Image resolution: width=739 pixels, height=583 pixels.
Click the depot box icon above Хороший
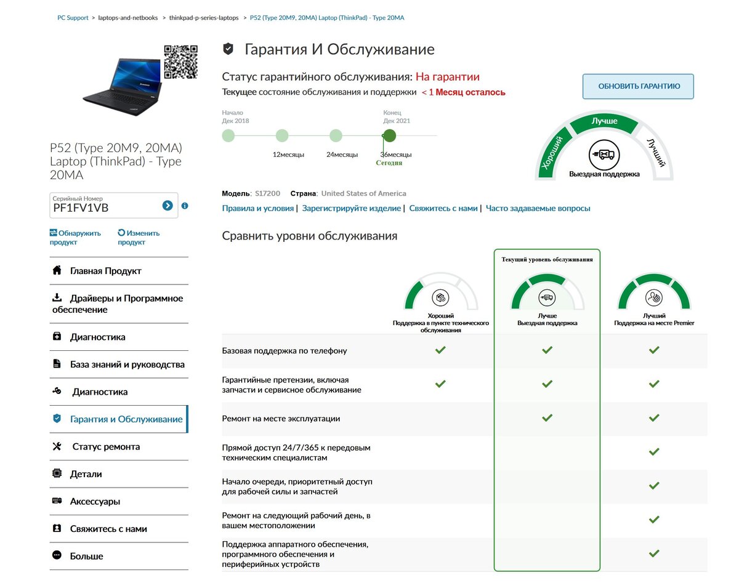[x=440, y=298]
